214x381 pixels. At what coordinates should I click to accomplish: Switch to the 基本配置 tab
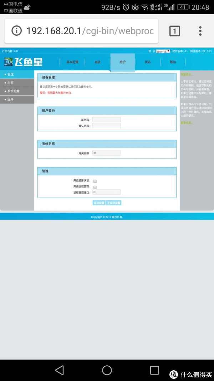point(72,62)
